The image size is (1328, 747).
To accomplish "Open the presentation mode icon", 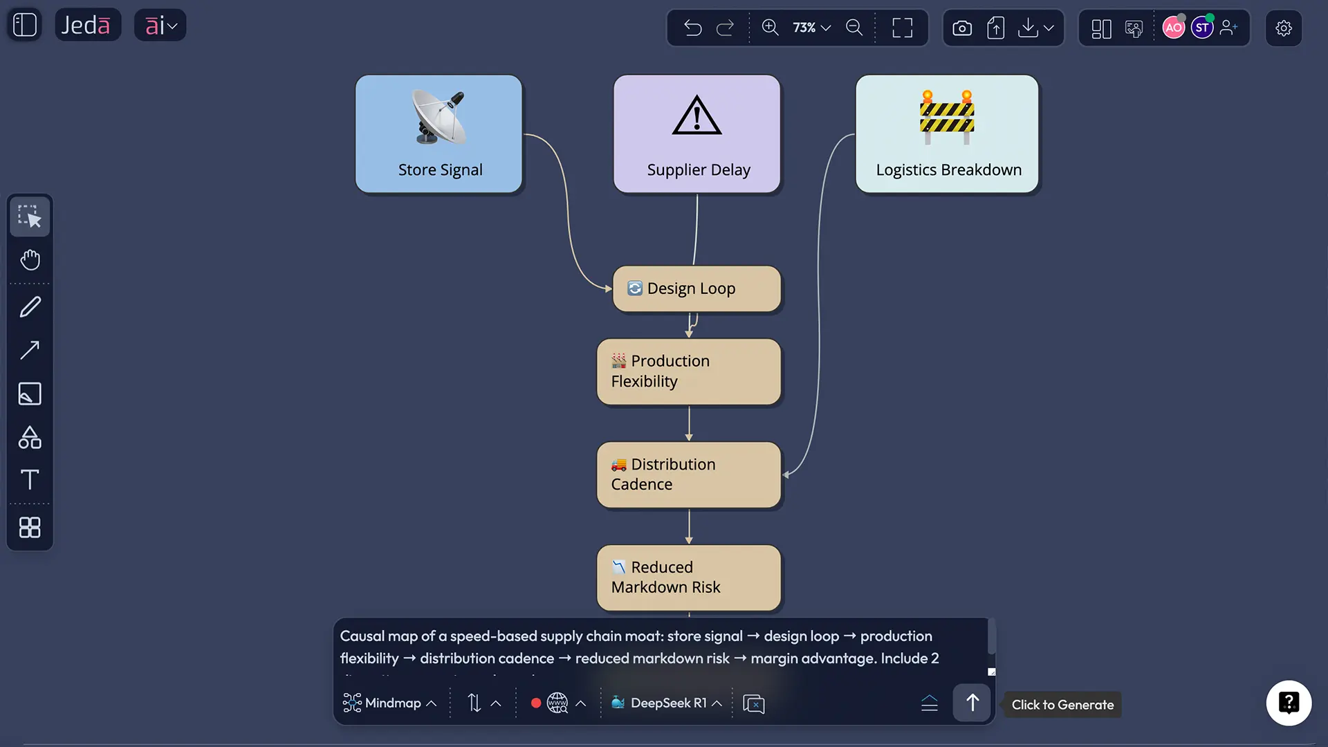I will point(1133,28).
